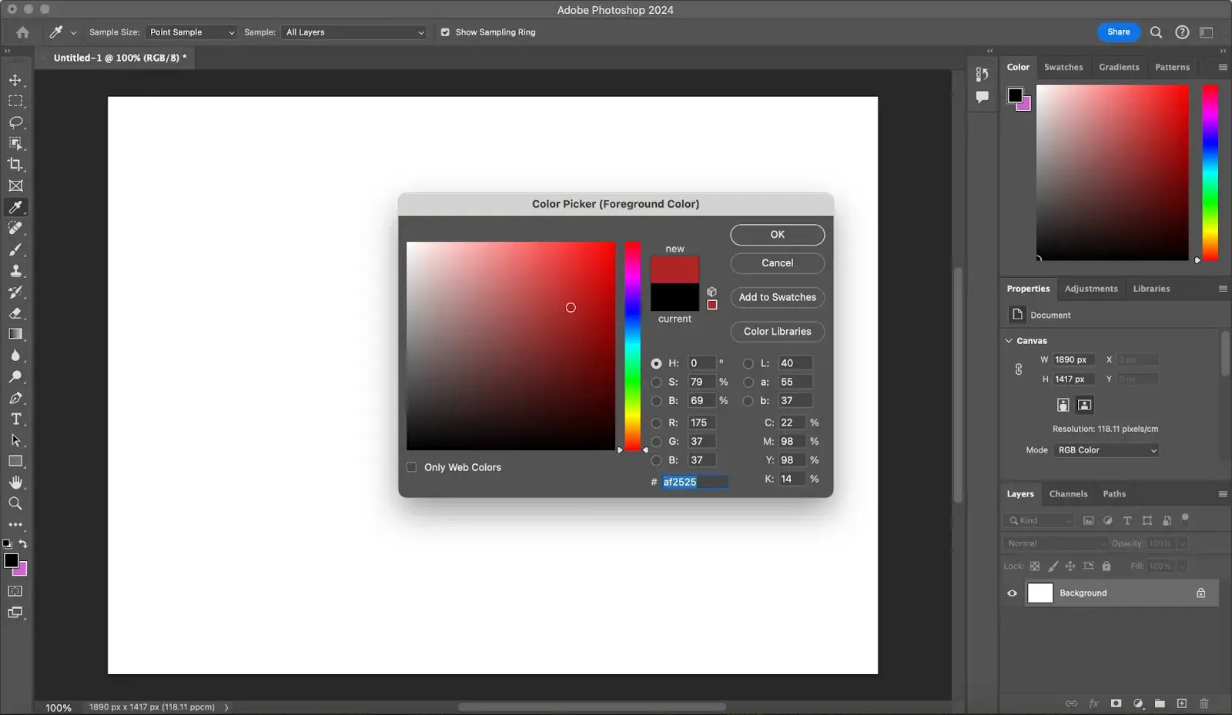Switch to the Adjustments tab
The image size is (1232, 715).
point(1091,289)
